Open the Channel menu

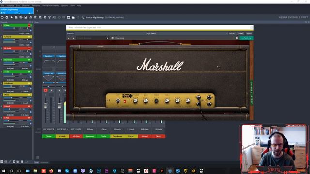pos(26,6)
